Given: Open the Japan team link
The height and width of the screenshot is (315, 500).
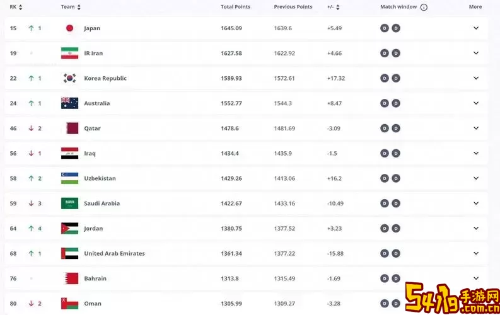Looking at the screenshot, I should (x=92, y=28).
